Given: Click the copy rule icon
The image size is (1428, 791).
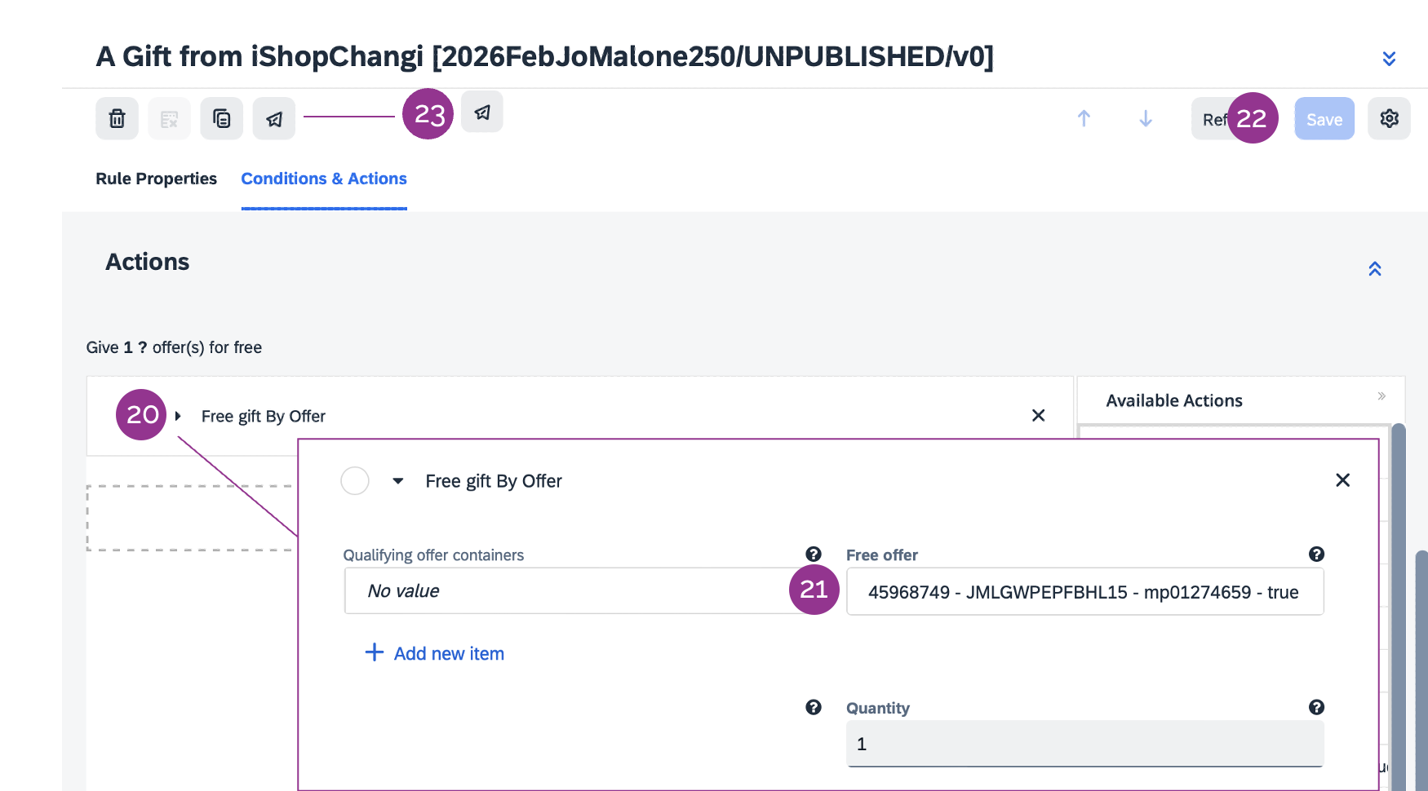Looking at the screenshot, I should (221, 119).
